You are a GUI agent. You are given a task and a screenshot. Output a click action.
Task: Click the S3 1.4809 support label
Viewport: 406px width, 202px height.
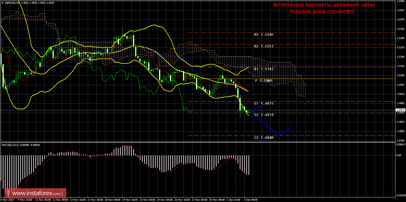pyautogui.click(x=264, y=138)
